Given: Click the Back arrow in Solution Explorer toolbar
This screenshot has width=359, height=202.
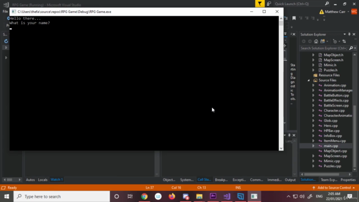Looking at the screenshot, I should pos(303,42).
